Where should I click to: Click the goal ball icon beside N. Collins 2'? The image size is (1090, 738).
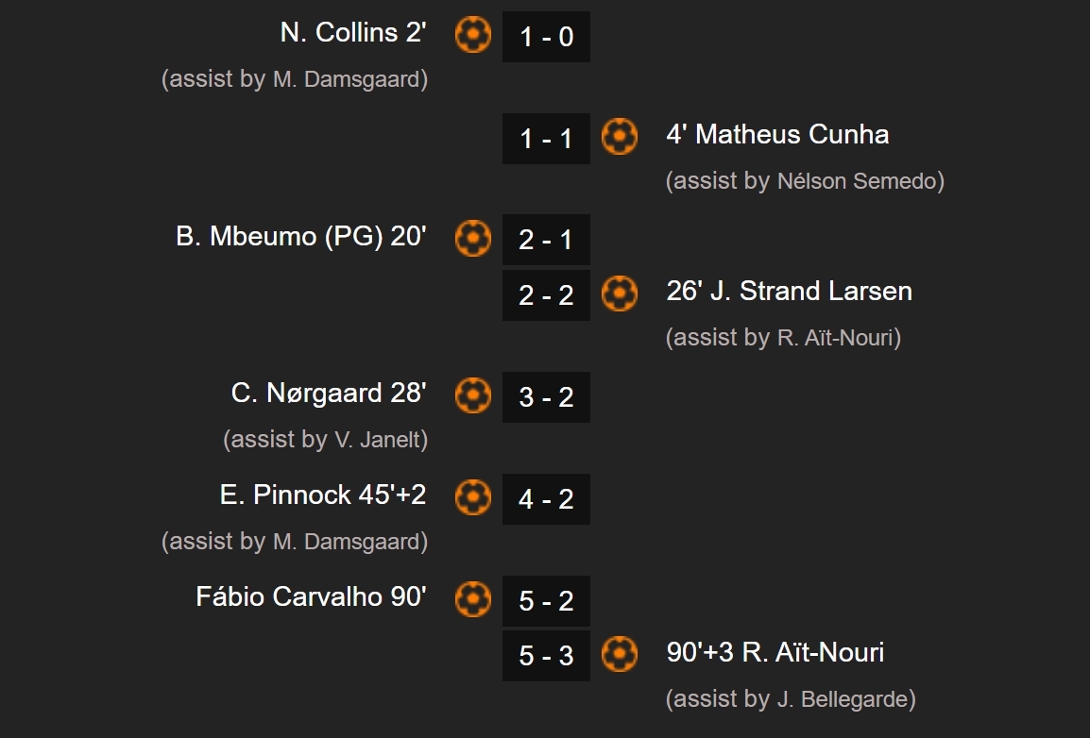(x=473, y=35)
